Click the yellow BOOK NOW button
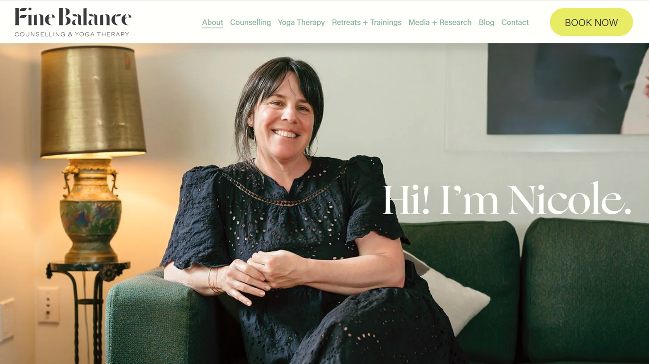Screen dimensions: 649x364 coord(591,22)
